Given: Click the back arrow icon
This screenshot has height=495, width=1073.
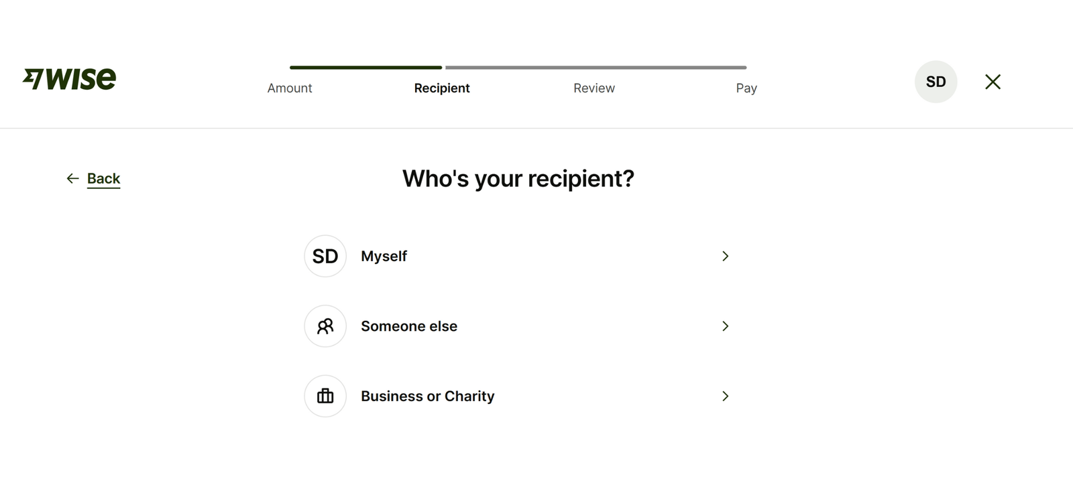Looking at the screenshot, I should (72, 178).
